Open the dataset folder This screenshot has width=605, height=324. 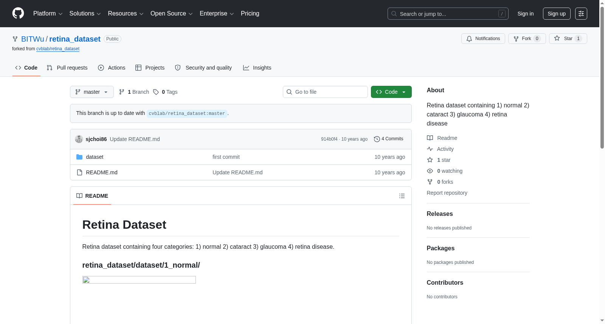coord(95,157)
